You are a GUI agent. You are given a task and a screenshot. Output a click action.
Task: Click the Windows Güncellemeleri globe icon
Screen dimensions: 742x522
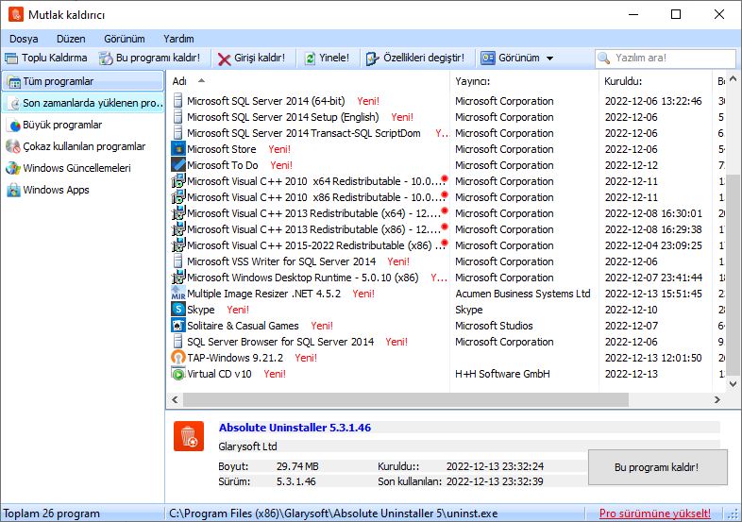tap(13, 168)
